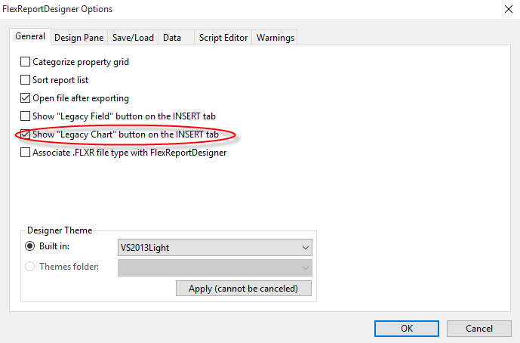Enable Categorize property grid checkbox

25,62
